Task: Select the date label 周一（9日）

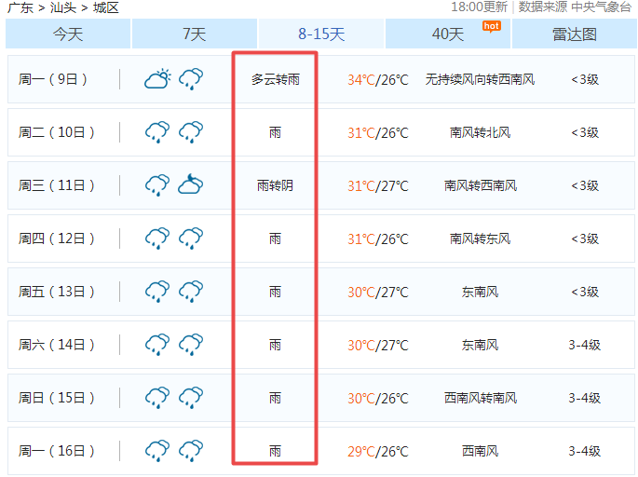Action: tap(52, 79)
